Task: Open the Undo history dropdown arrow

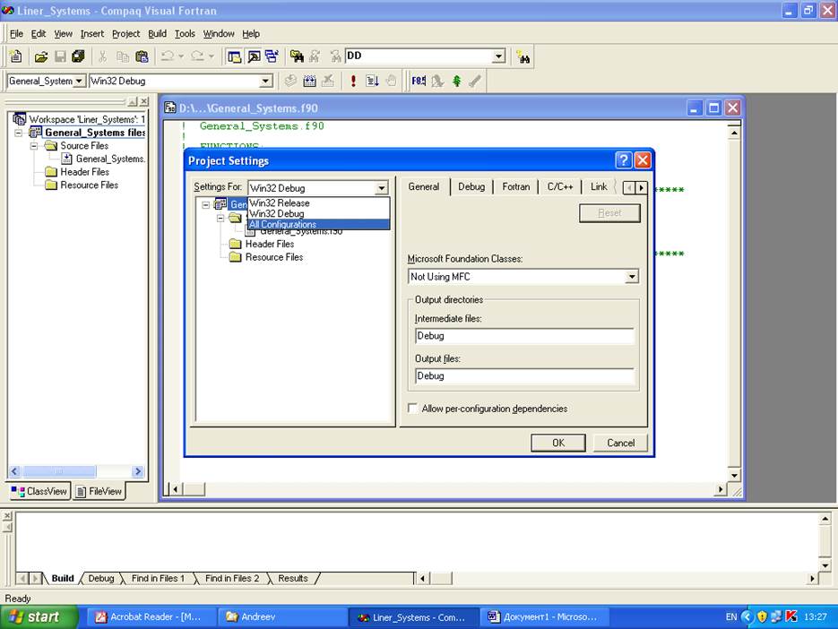Action: 181,56
